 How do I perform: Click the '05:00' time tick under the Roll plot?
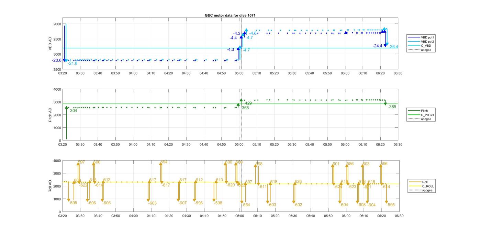point(239,216)
